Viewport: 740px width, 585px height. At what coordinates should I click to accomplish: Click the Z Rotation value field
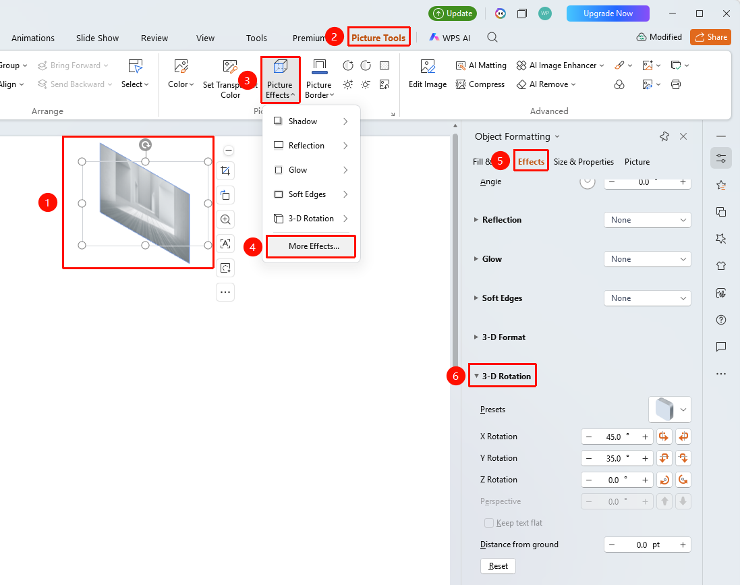617,480
